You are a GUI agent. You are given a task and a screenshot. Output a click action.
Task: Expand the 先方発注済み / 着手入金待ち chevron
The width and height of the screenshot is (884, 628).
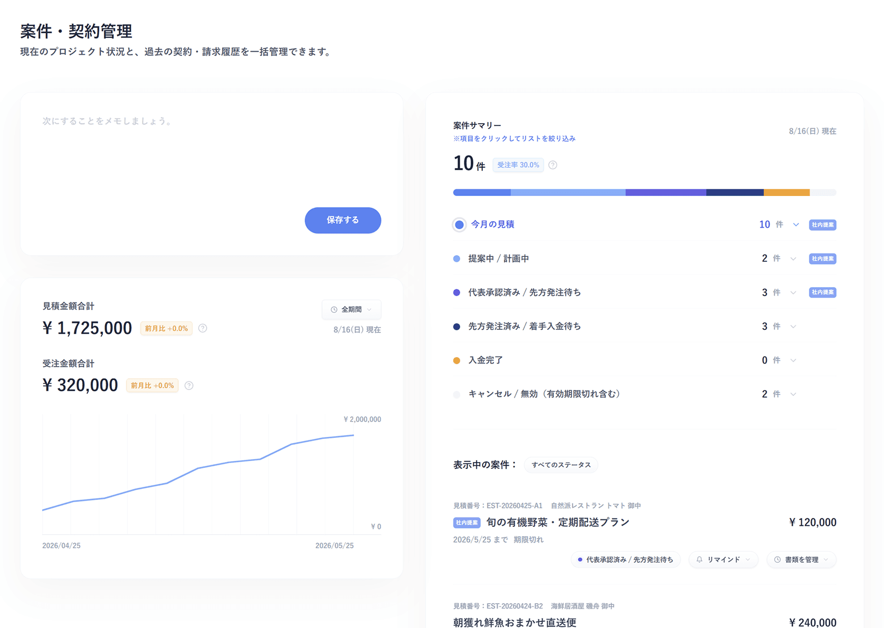(793, 327)
